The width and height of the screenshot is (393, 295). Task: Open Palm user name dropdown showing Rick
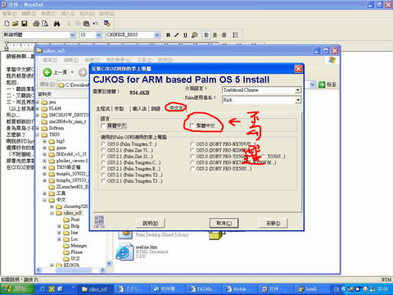(298, 100)
